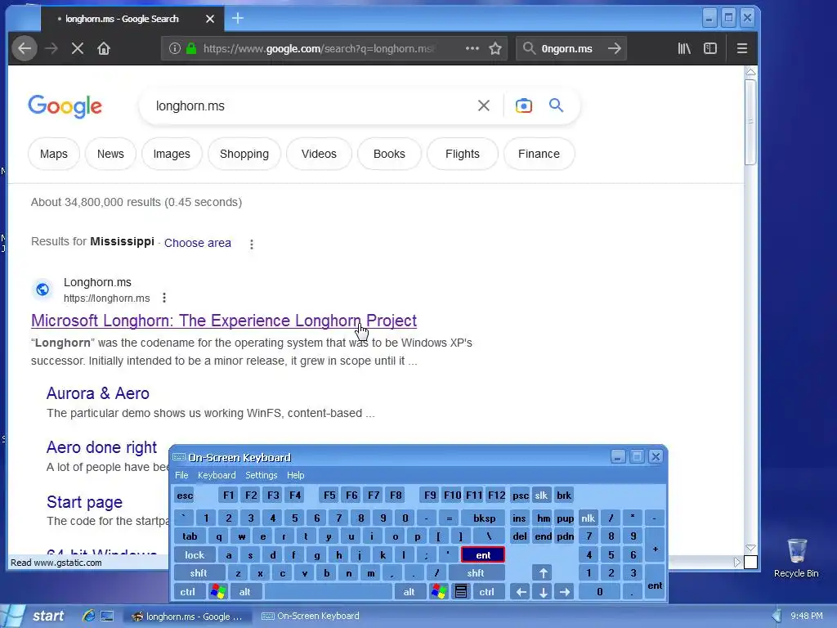The image size is (837, 628).
Task: Search by image using the camera icon
Action: point(524,105)
